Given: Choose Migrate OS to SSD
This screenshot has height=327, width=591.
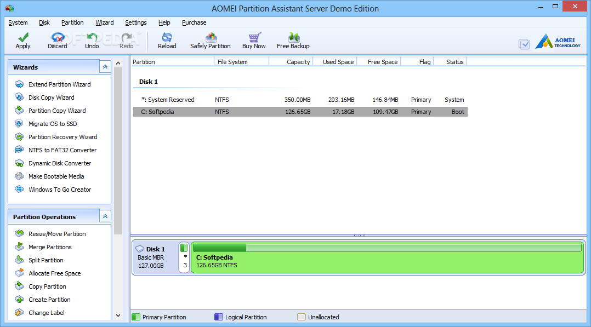Looking at the screenshot, I should tap(53, 124).
